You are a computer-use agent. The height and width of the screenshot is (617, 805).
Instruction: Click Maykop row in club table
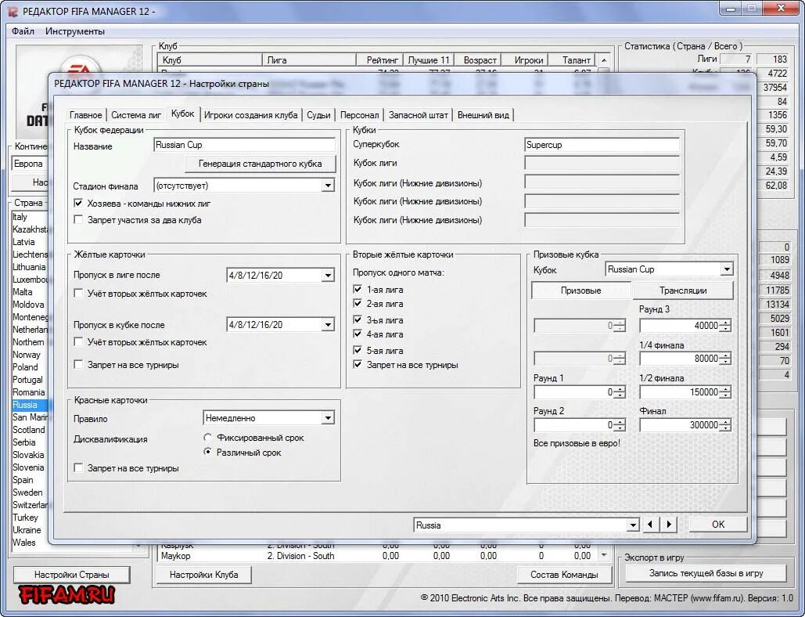point(378,556)
